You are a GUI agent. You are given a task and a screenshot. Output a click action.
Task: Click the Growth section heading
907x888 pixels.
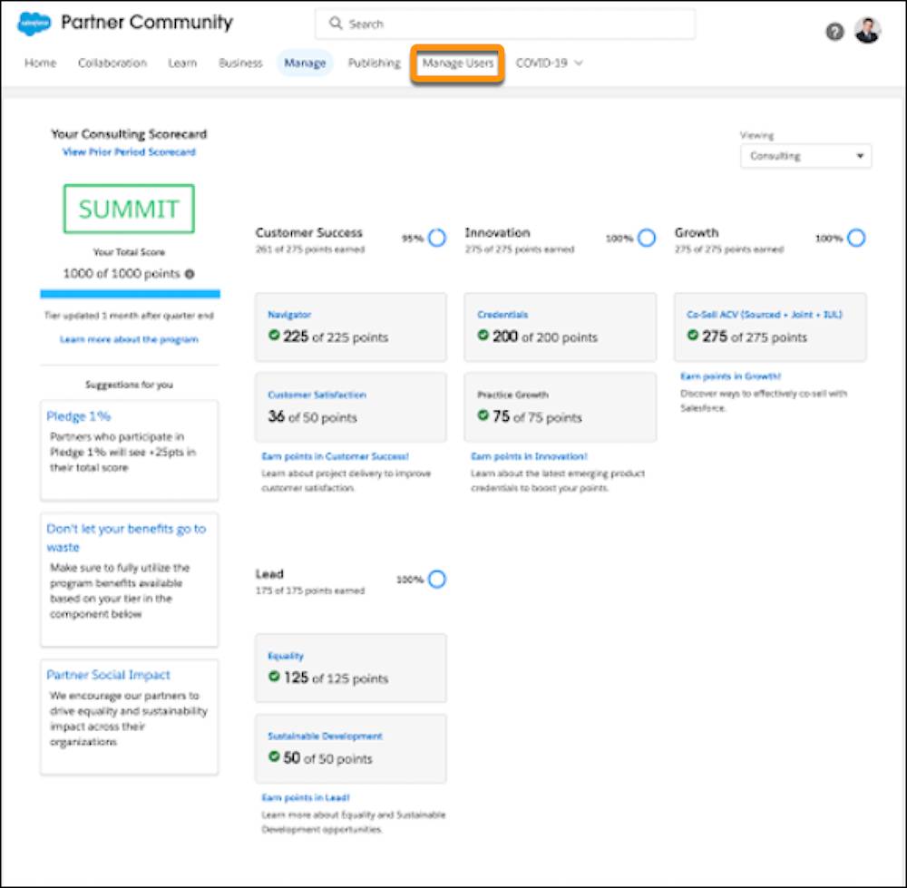pyautogui.click(x=697, y=232)
